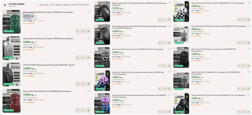
Task: Expand ATTACK SHARK store chevron
Action: click(25, 4)
